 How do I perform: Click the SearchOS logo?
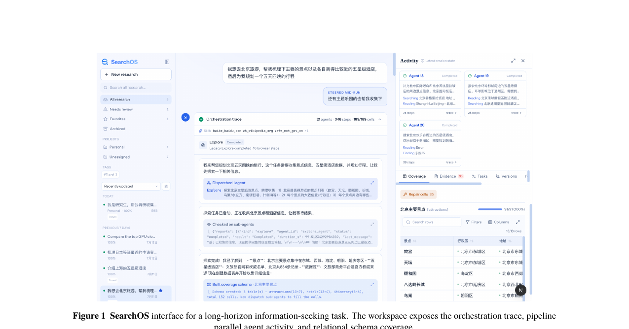click(120, 62)
